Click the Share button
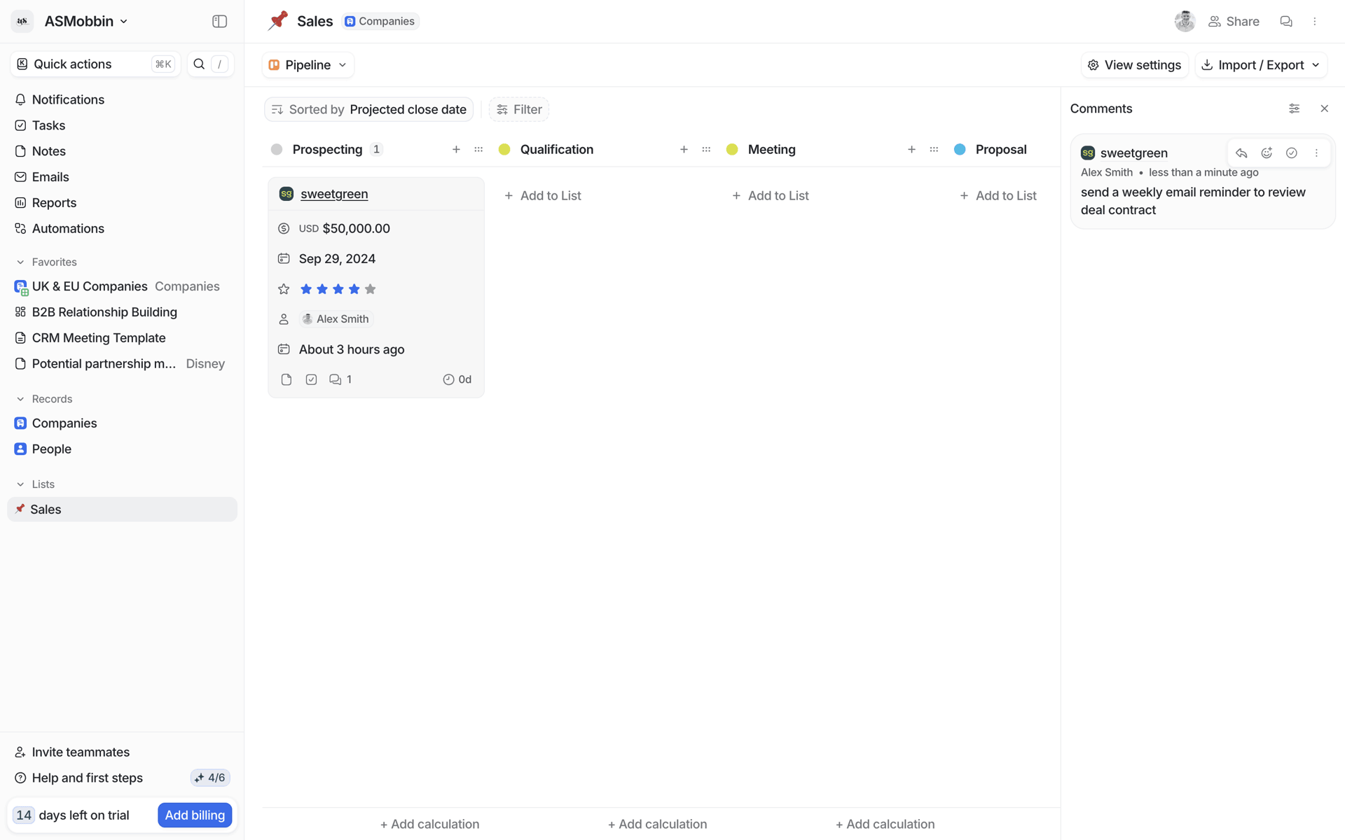This screenshot has height=840, width=1345. (x=1234, y=22)
